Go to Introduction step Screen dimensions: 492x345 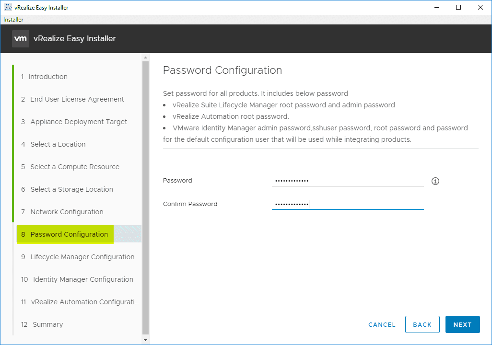(x=47, y=77)
